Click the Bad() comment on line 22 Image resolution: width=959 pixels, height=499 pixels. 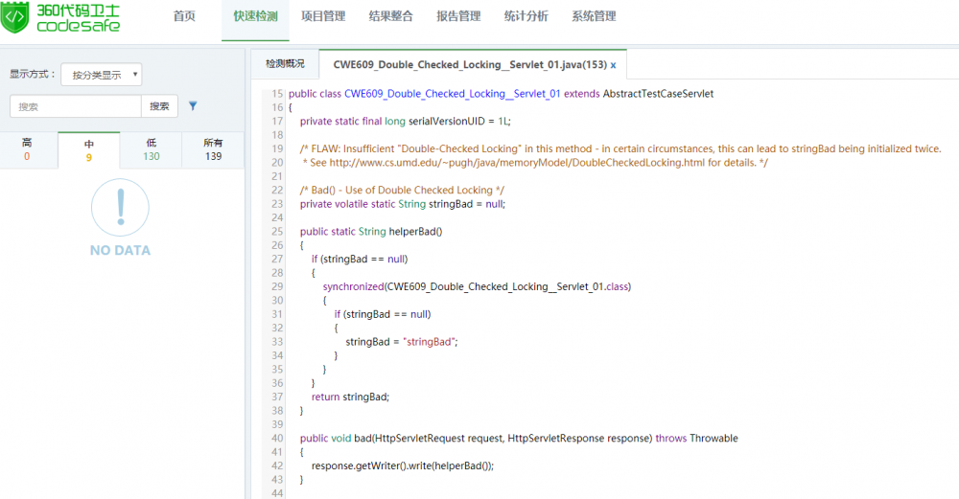point(402,190)
